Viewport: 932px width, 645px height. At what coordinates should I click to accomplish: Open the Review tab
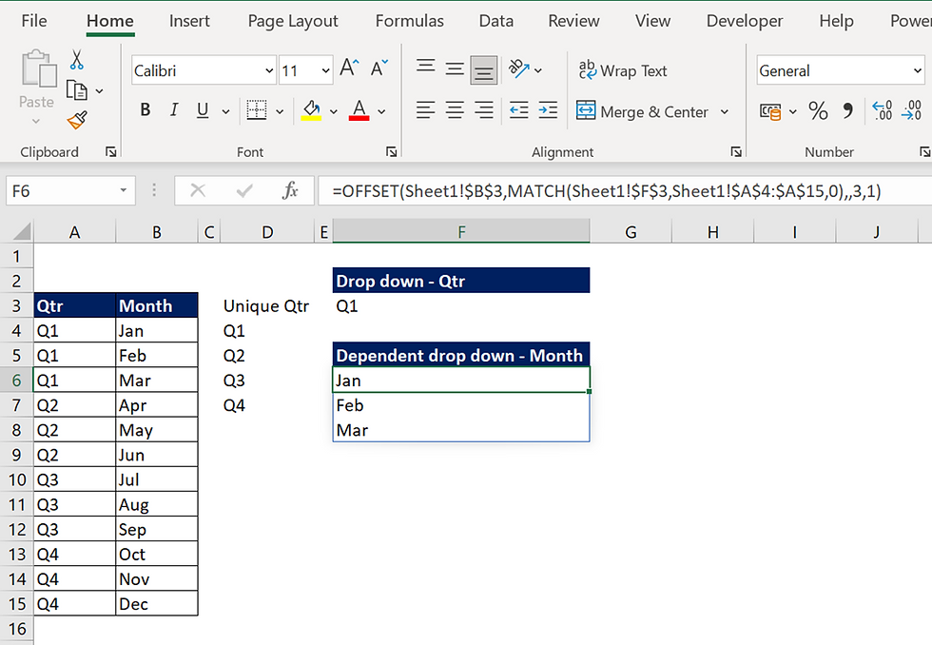573,21
